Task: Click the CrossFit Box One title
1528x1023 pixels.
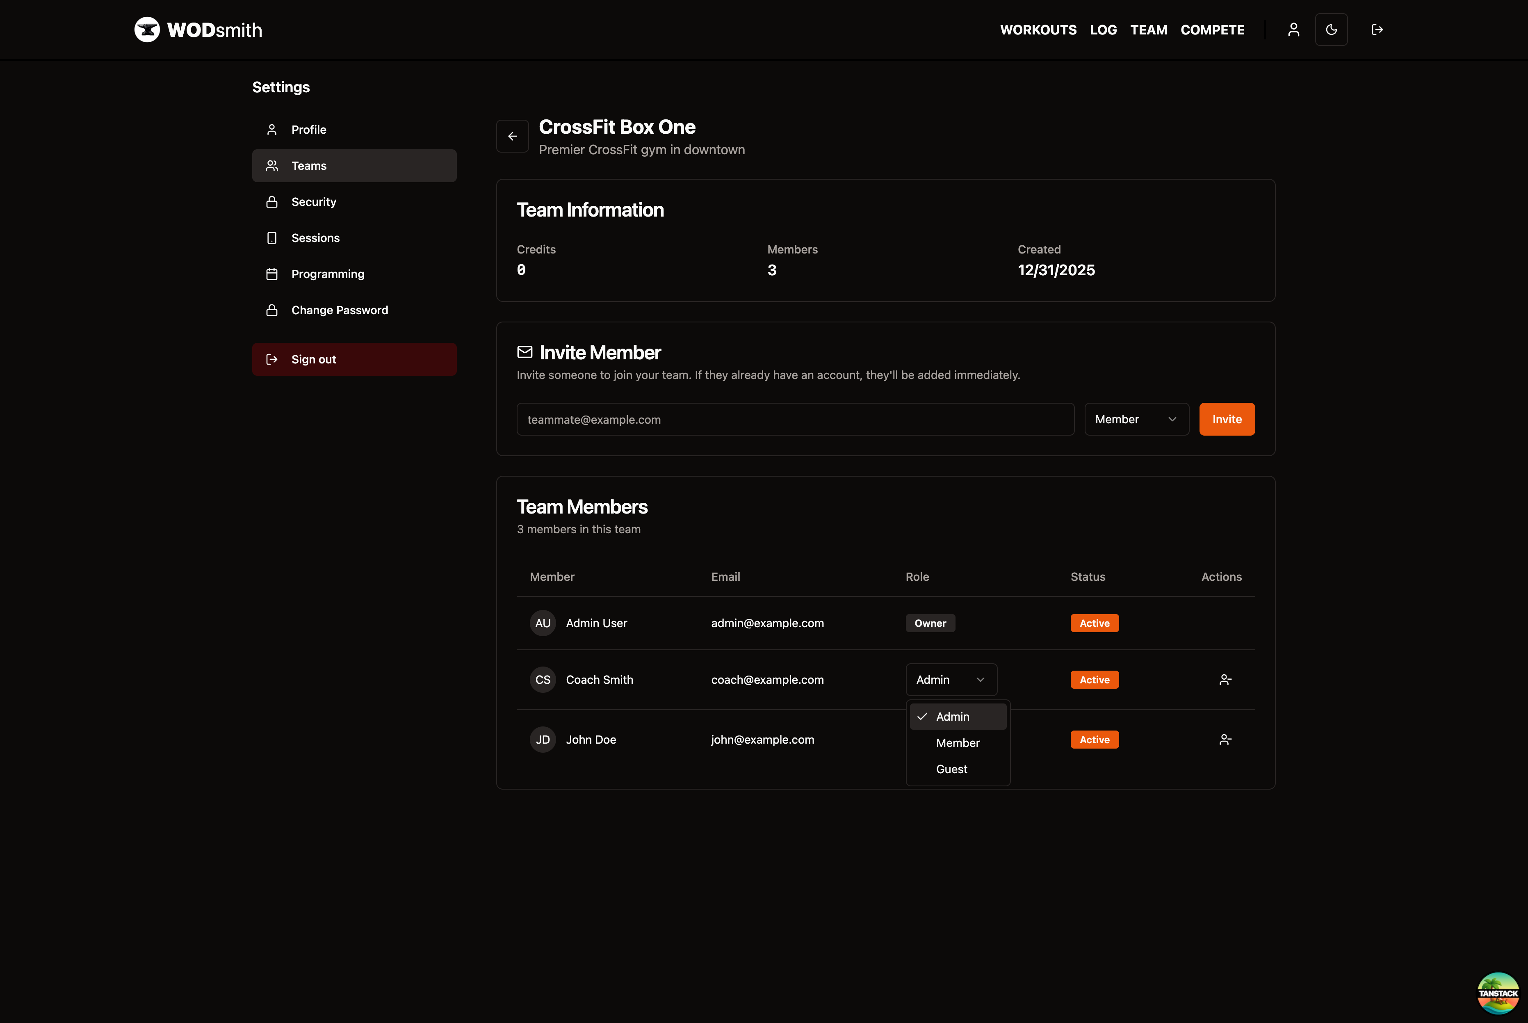Action: pos(617,127)
